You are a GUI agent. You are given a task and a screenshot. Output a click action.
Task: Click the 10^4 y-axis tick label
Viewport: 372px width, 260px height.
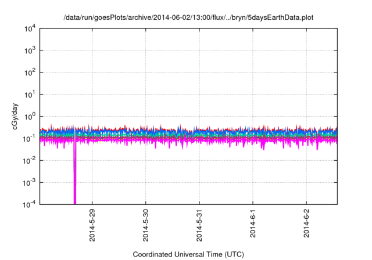[x=30, y=29]
